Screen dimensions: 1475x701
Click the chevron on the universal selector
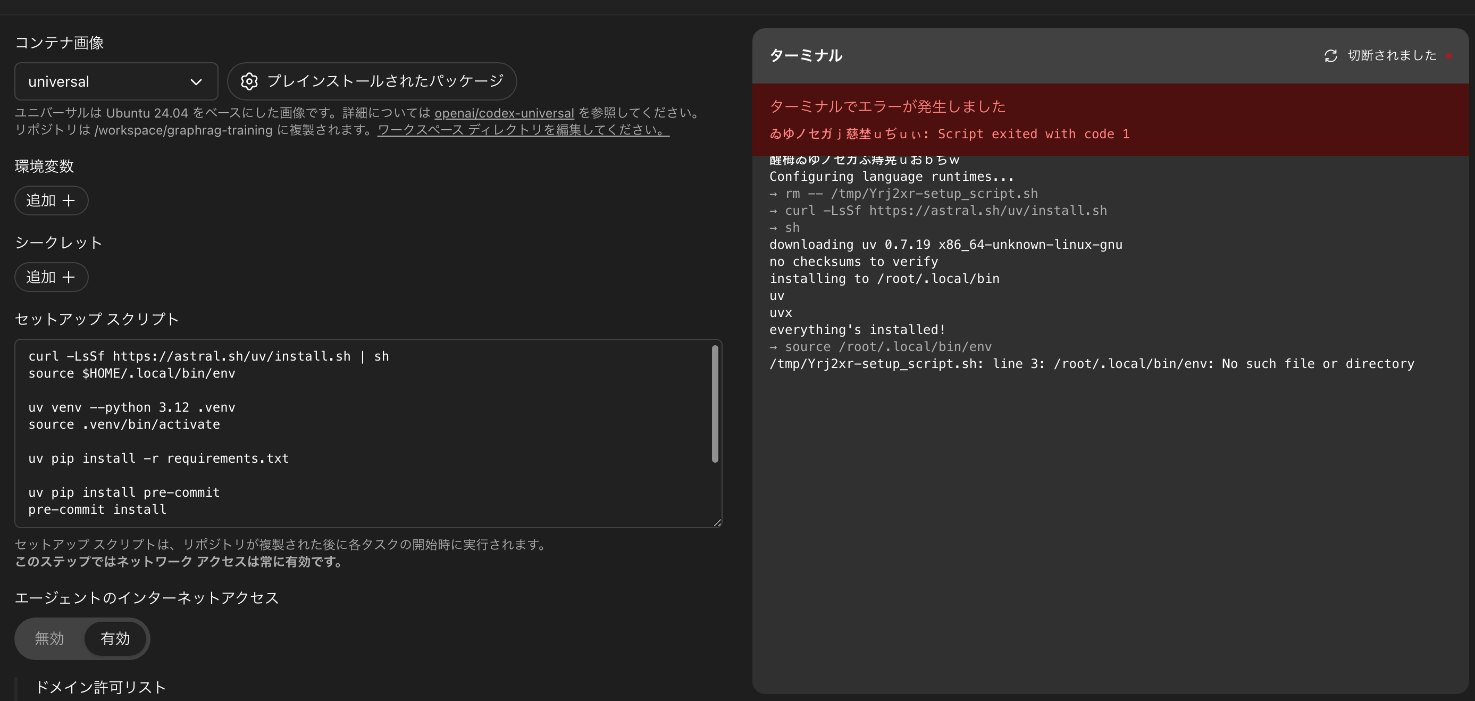(196, 81)
